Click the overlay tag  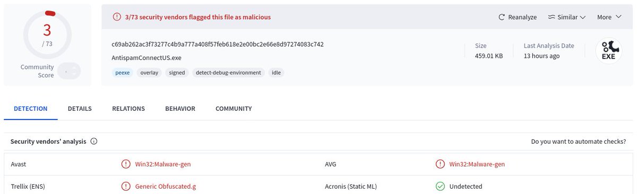coord(149,73)
